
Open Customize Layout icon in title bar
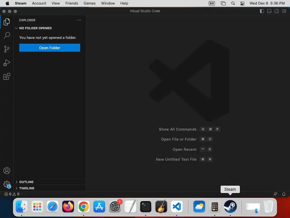(x=284, y=11)
